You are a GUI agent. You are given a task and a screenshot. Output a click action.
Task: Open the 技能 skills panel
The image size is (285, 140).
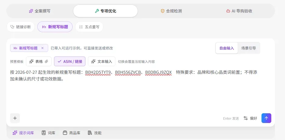click(95, 133)
